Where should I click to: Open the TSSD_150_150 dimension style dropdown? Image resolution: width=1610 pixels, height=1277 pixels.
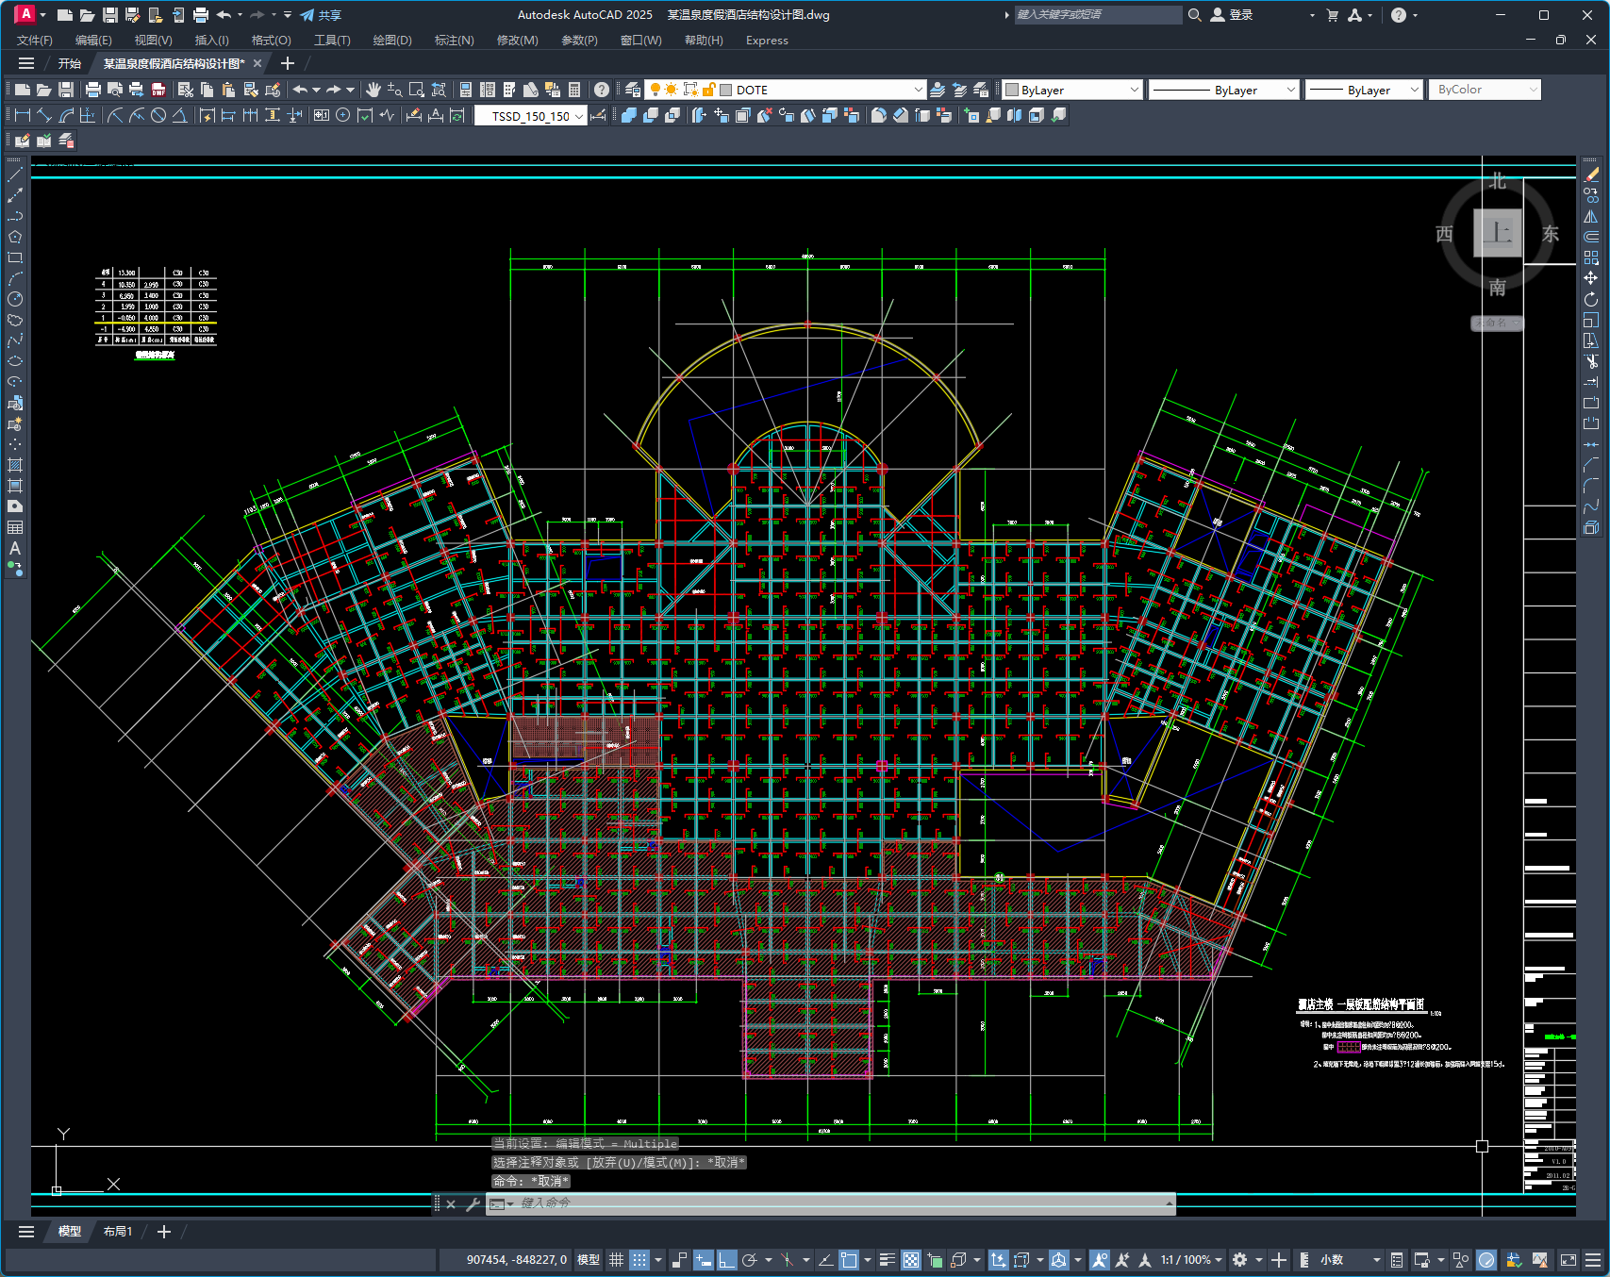(578, 116)
